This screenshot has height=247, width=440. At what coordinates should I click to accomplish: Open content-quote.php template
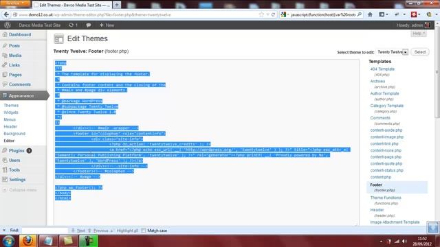(386, 163)
